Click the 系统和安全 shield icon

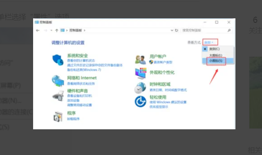(x=58, y=60)
